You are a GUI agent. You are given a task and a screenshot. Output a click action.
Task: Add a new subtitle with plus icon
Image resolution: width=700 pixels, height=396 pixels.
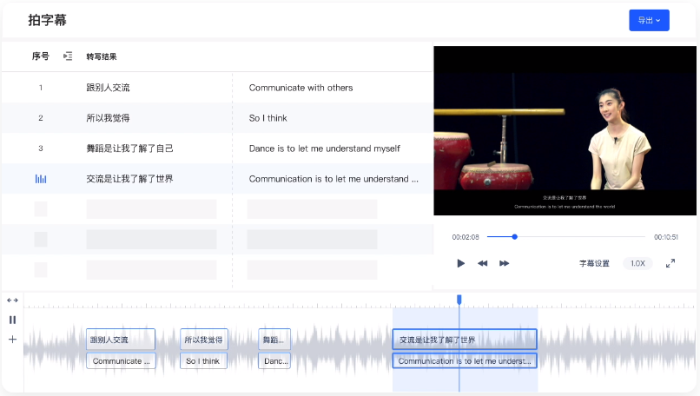(x=12, y=340)
